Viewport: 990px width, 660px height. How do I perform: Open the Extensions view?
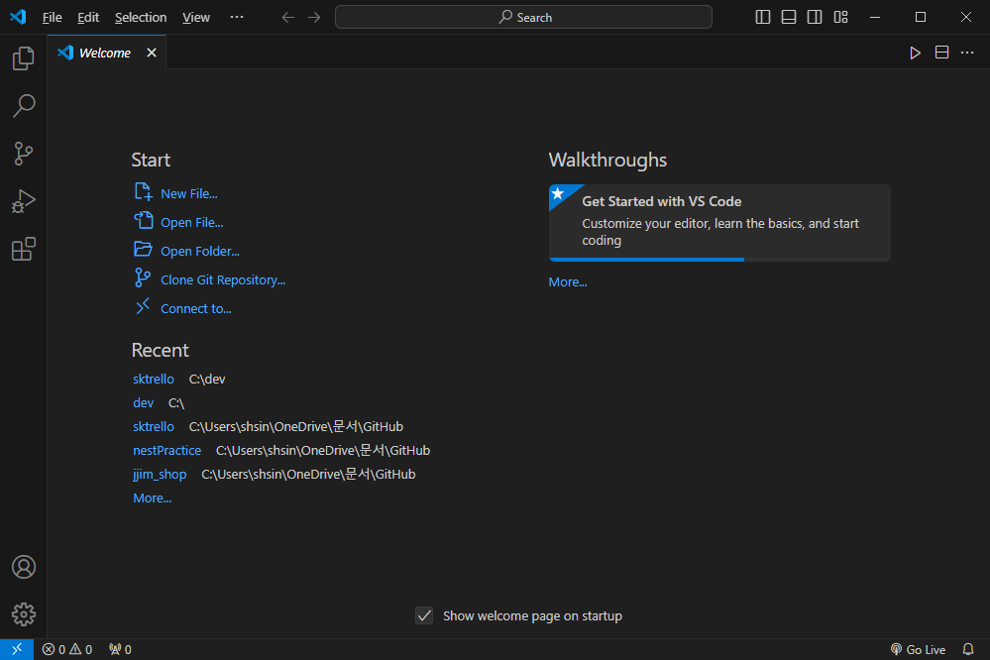(x=23, y=249)
